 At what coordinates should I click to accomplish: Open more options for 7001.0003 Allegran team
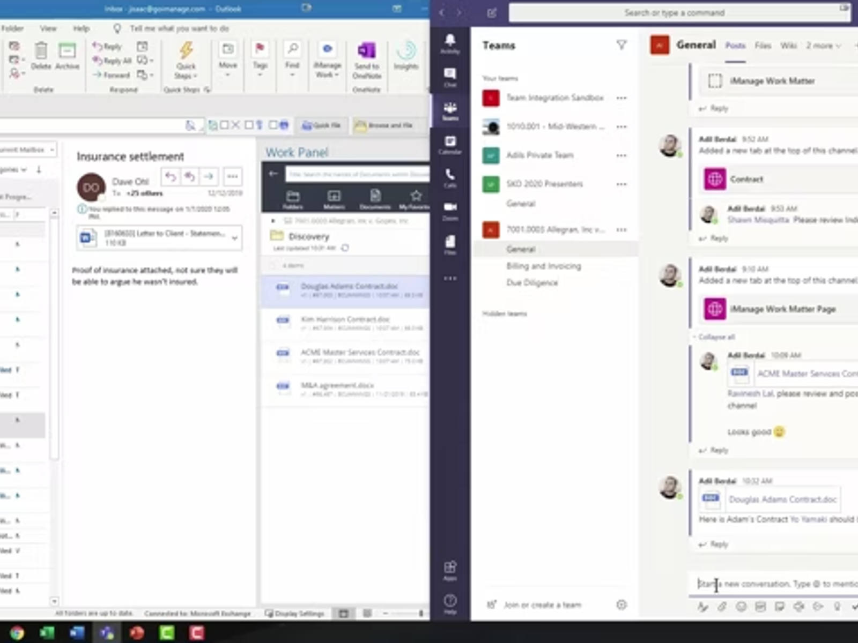pos(622,229)
